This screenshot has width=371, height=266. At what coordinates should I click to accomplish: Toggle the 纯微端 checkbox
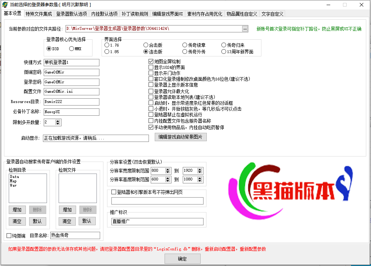[9, 236]
